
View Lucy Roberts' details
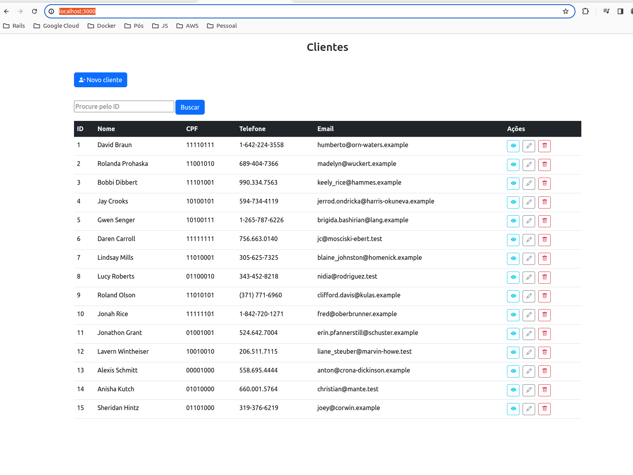[x=513, y=277]
